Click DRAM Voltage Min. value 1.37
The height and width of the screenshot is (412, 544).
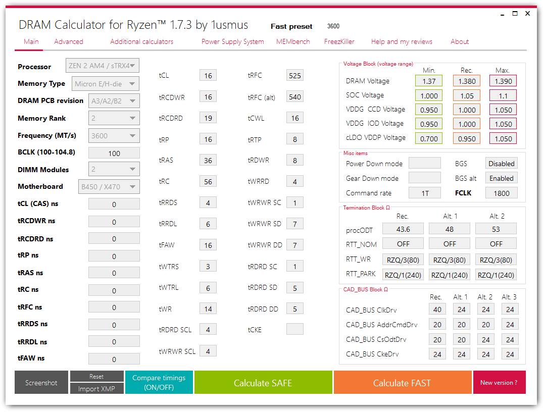pos(429,81)
